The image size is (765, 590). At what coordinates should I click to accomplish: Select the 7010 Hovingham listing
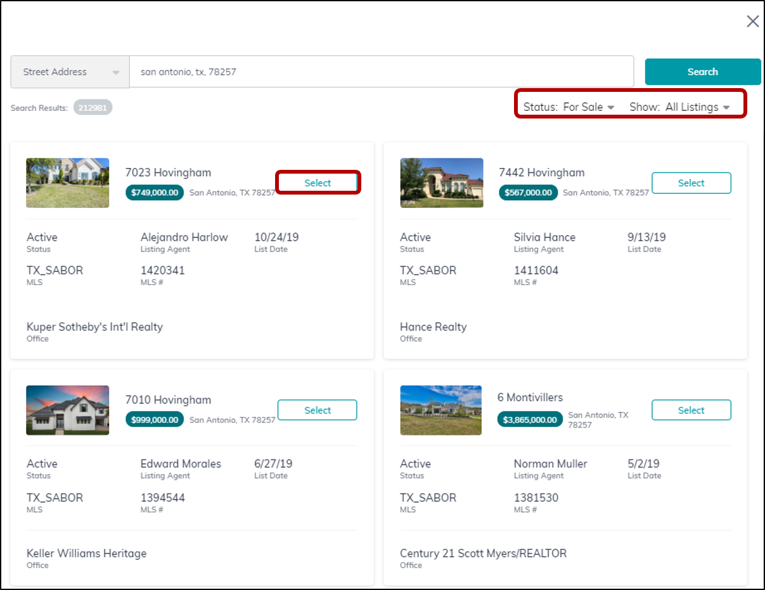(x=318, y=410)
